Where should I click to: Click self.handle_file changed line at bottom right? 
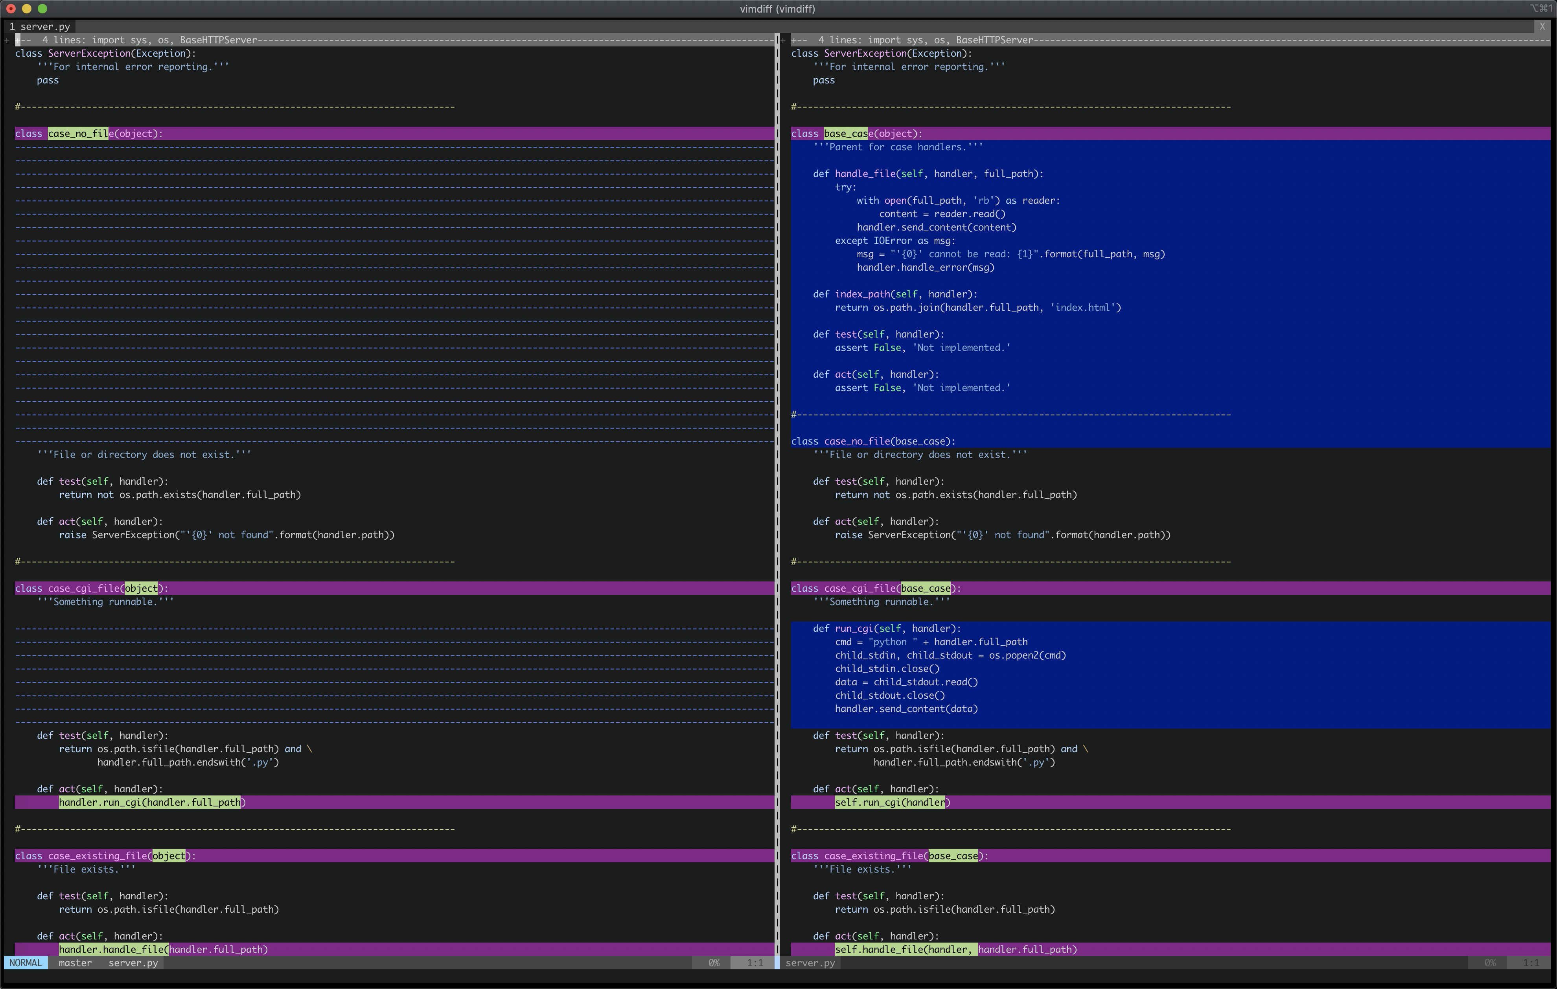(956, 949)
